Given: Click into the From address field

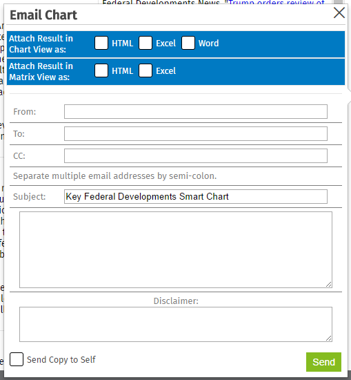Looking at the screenshot, I should [196, 111].
